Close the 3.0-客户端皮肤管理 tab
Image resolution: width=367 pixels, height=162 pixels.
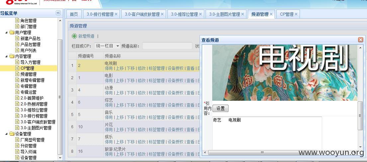pyautogui.click(x=162, y=14)
